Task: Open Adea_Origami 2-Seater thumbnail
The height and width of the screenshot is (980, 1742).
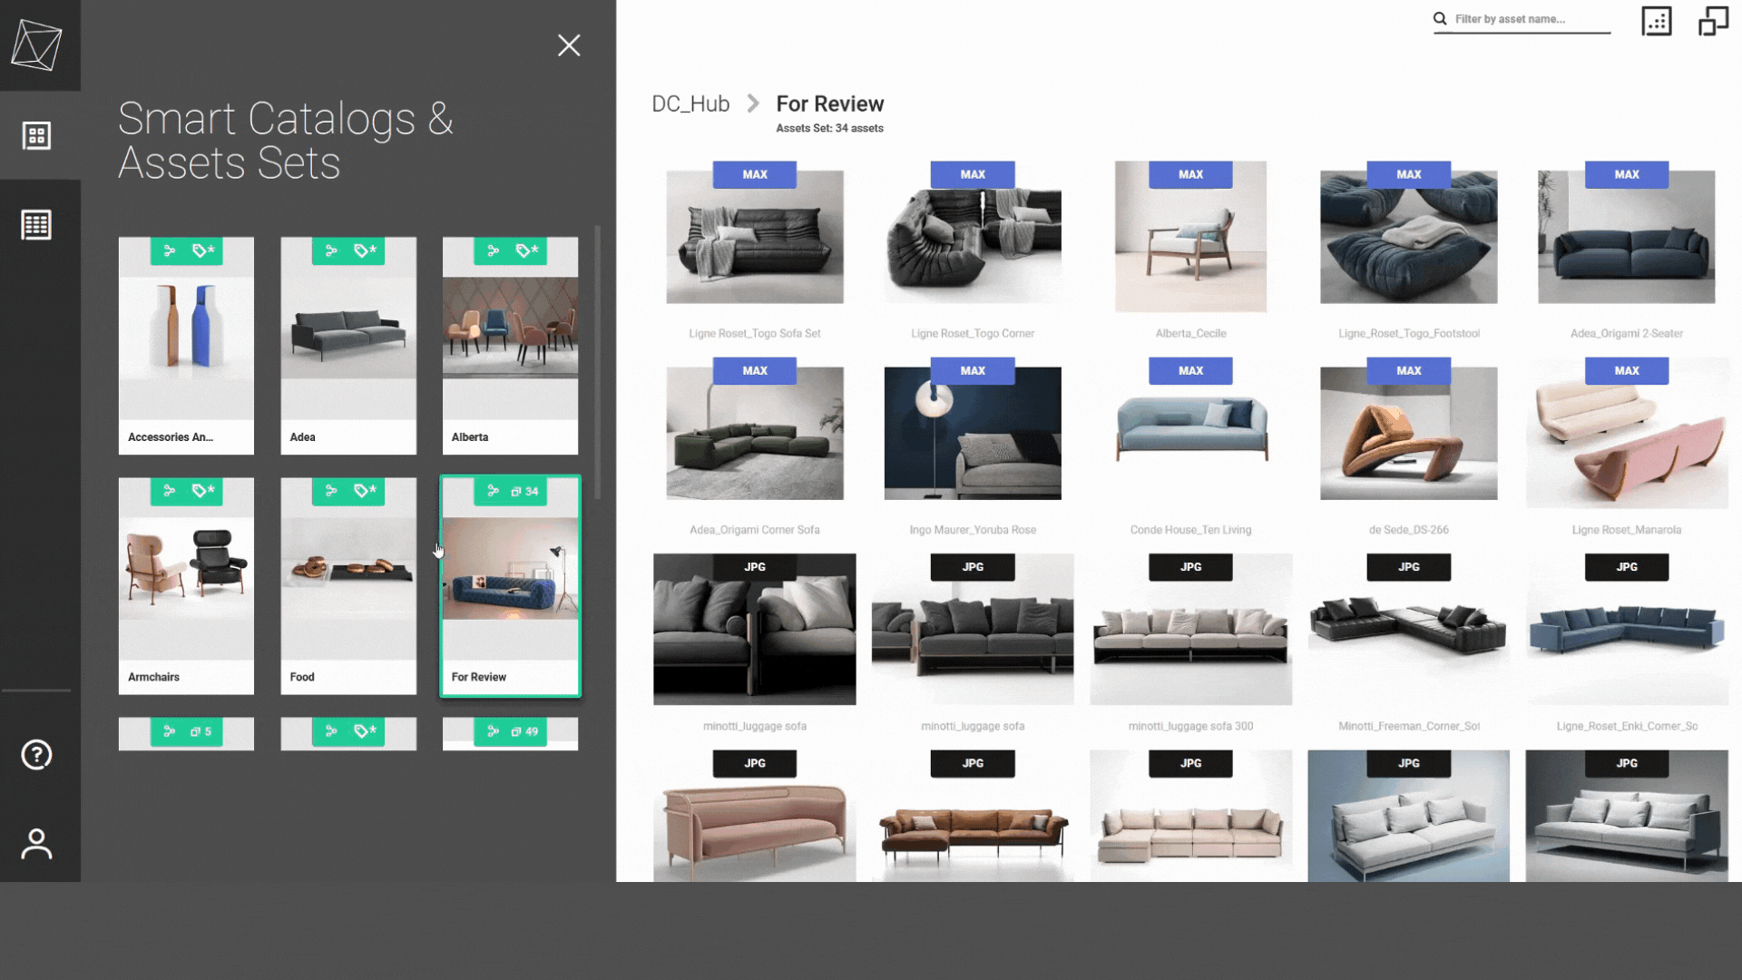Action: 1627,237
